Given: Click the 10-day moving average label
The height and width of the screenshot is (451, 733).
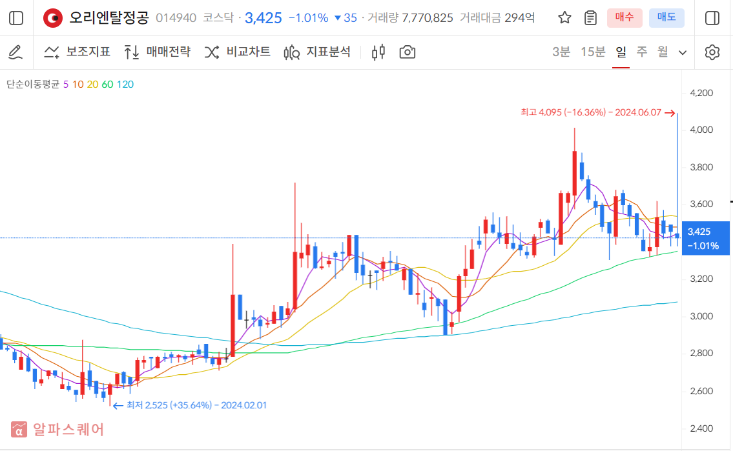Looking at the screenshot, I should [77, 85].
